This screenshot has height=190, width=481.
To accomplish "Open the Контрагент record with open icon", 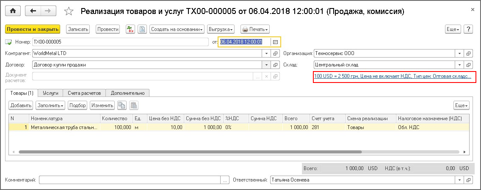I will click(x=275, y=54).
